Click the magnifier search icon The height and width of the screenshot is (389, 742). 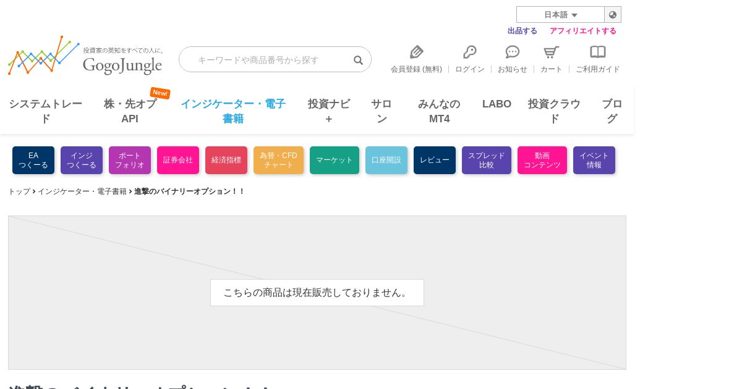pyautogui.click(x=358, y=60)
